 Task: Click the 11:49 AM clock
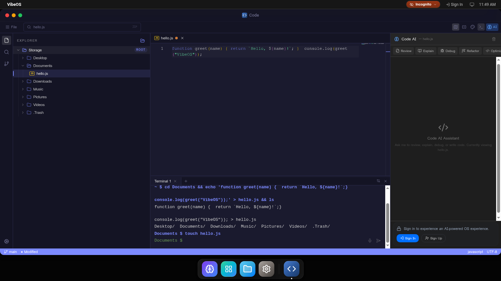pos(487,5)
